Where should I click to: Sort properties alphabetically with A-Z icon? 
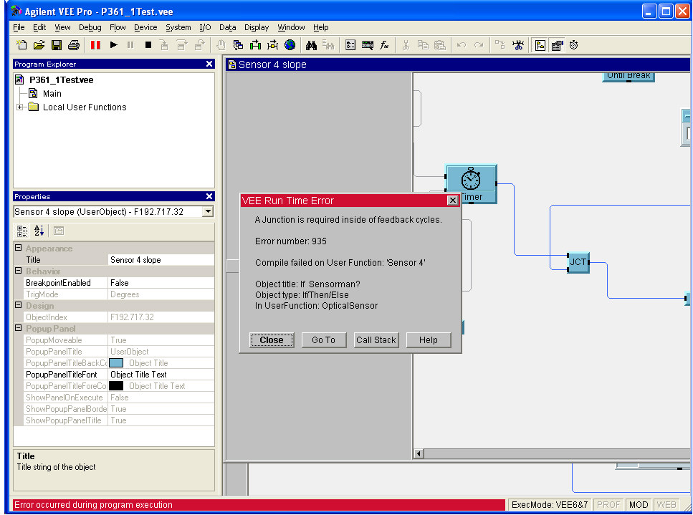(x=39, y=231)
